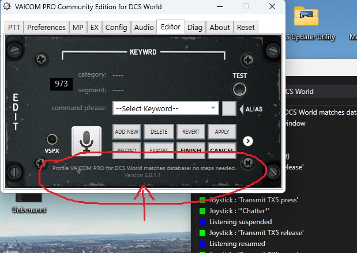The image size is (357, 253).
Task: Click the green square beside '*Chatter*'
Action: [x=202, y=211]
